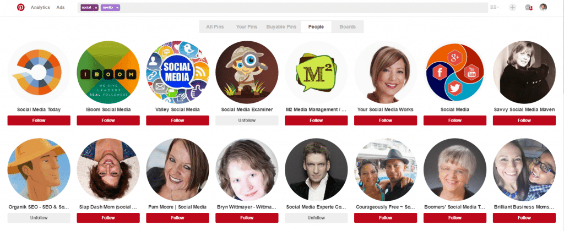Remove the 'social' search tag

click(x=96, y=8)
